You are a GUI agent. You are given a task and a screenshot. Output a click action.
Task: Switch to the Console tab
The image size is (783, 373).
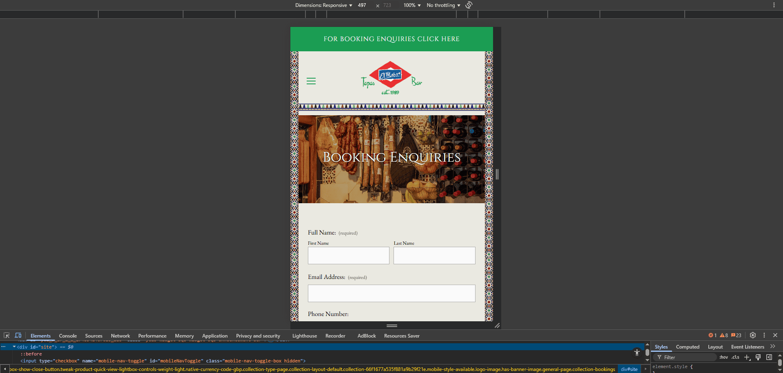pos(68,336)
